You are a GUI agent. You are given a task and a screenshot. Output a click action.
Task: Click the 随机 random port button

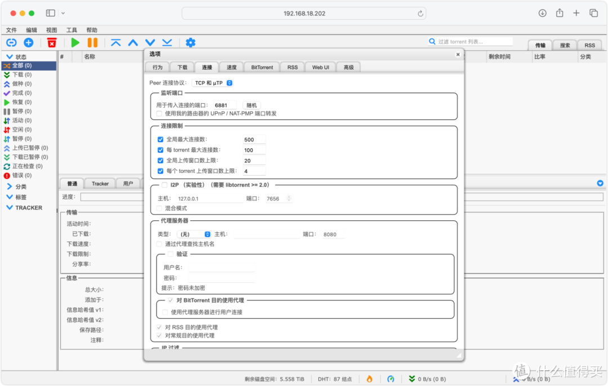[x=251, y=105]
